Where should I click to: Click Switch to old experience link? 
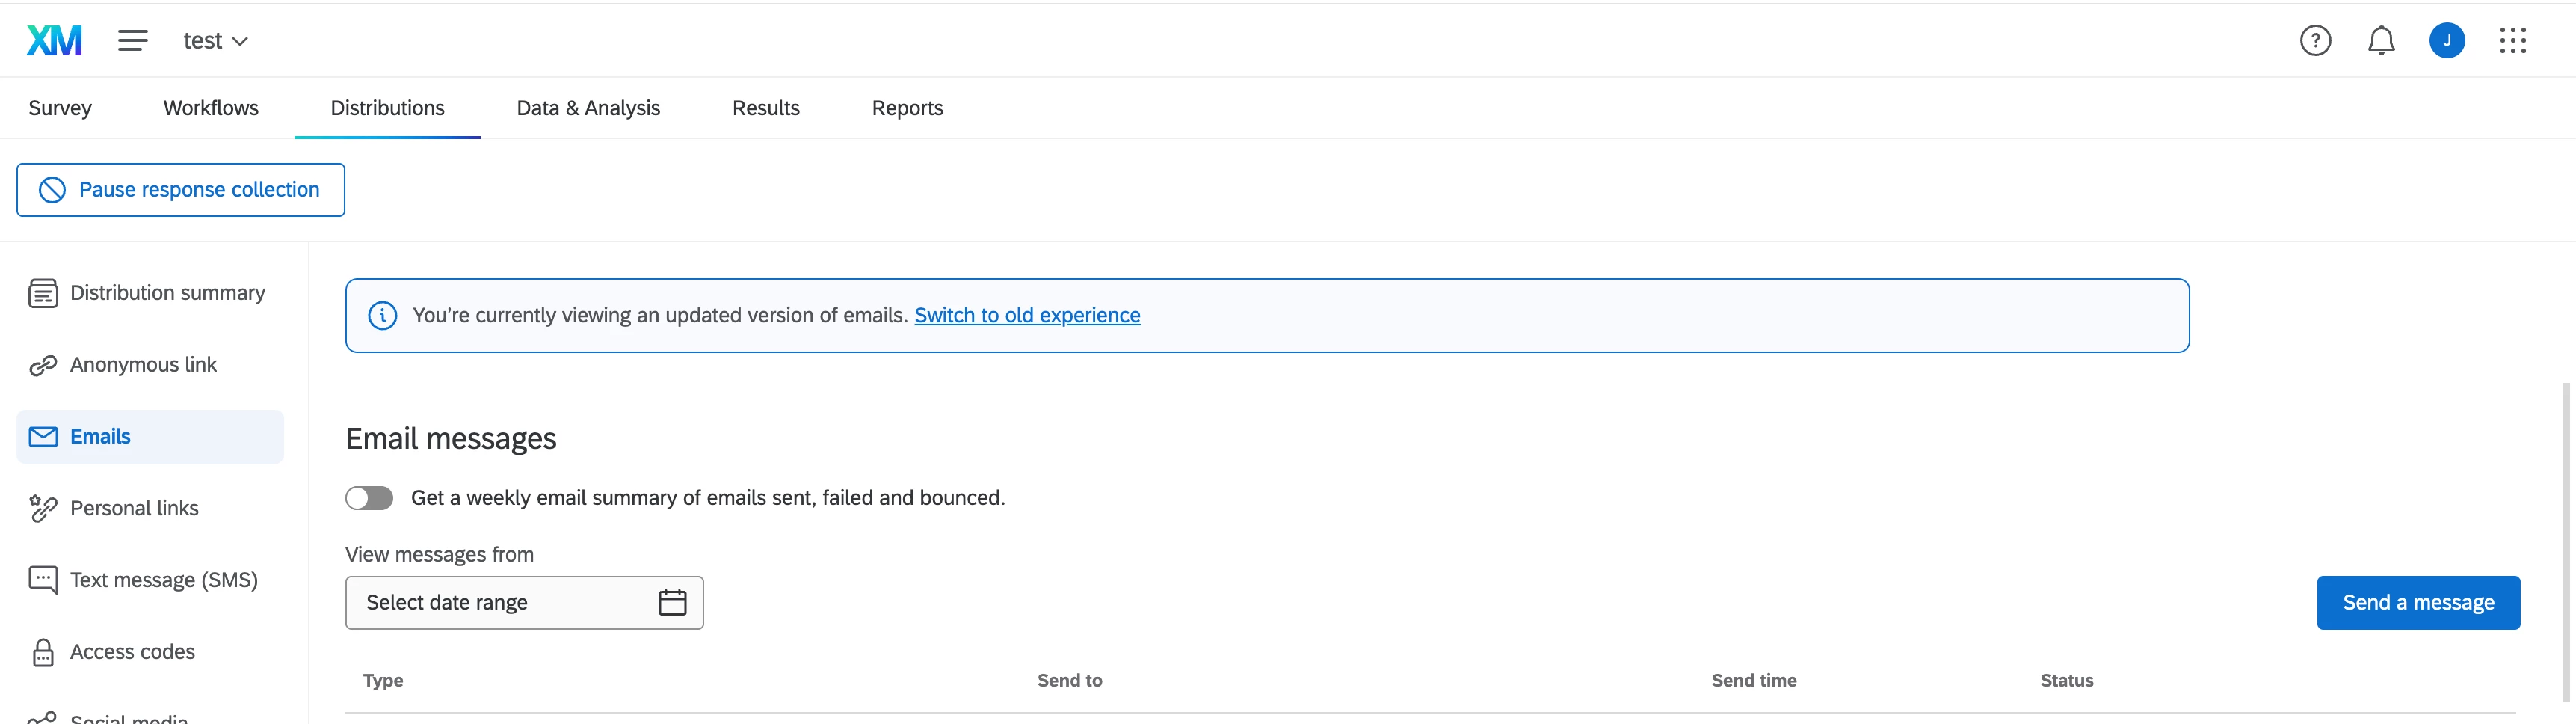(x=1027, y=315)
